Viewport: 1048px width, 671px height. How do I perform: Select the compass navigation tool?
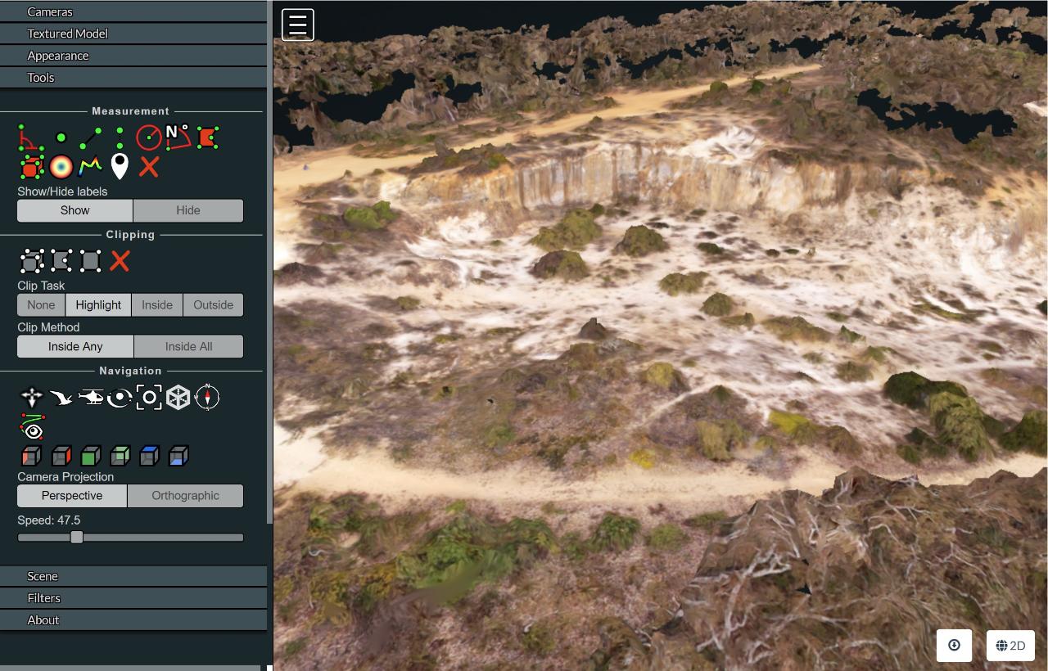click(208, 398)
